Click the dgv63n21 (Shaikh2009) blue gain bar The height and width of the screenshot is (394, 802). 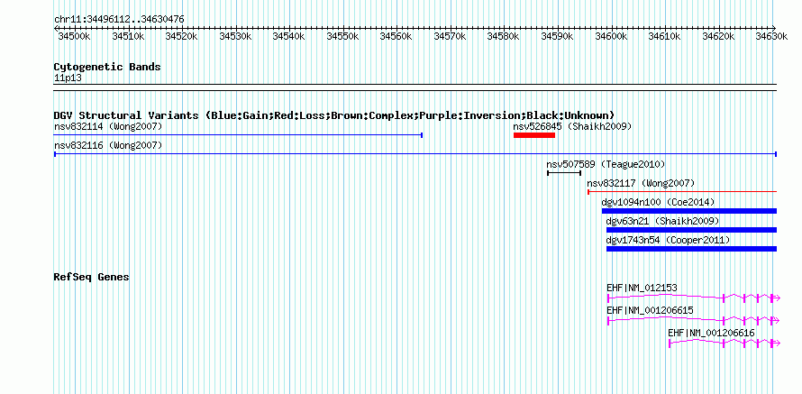click(x=691, y=230)
